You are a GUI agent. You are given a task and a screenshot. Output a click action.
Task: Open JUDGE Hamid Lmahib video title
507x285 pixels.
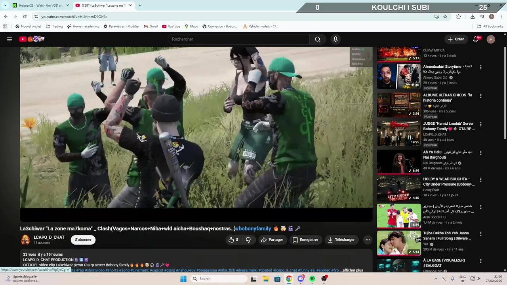449,126
